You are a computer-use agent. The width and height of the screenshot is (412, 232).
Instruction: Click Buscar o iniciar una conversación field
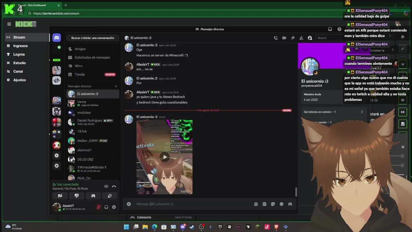pyautogui.click(x=93, y=38)
